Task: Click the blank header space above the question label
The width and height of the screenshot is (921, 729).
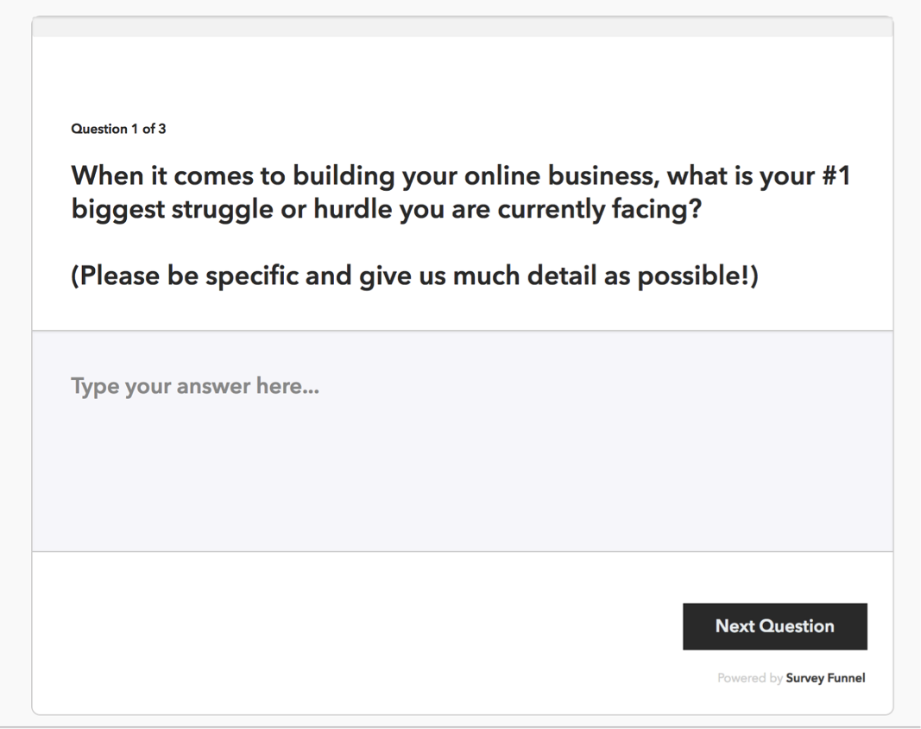Action: click(463, 76)
